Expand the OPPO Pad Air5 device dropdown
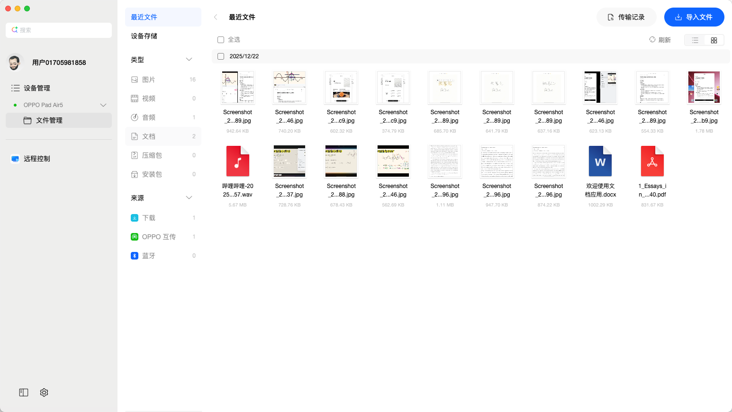732x412 pixels. point(103,105)
